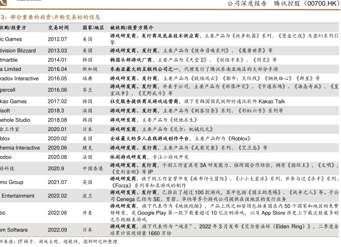Click the 《Roblox》 product description text
The height and width of the screenshot is (247, 341).
click(x=243, y=138)
